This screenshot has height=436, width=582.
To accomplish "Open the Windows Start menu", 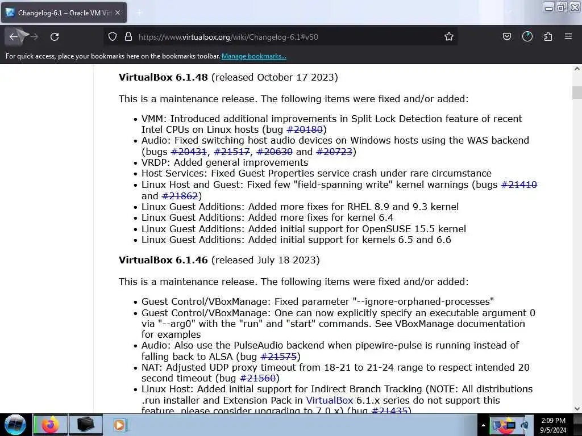I will coord(15,425).
